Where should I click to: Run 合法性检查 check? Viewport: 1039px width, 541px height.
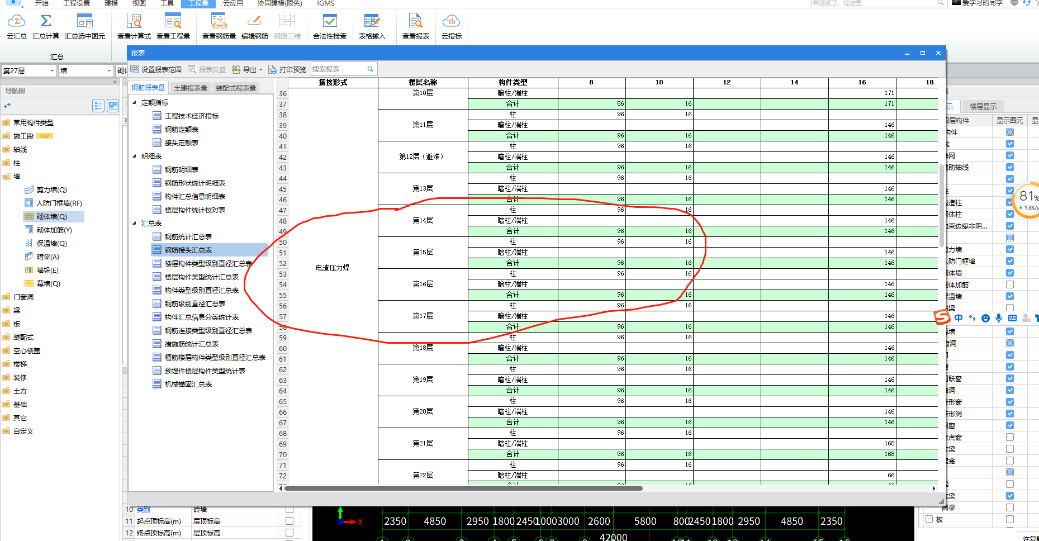click(x=330, y=26)
